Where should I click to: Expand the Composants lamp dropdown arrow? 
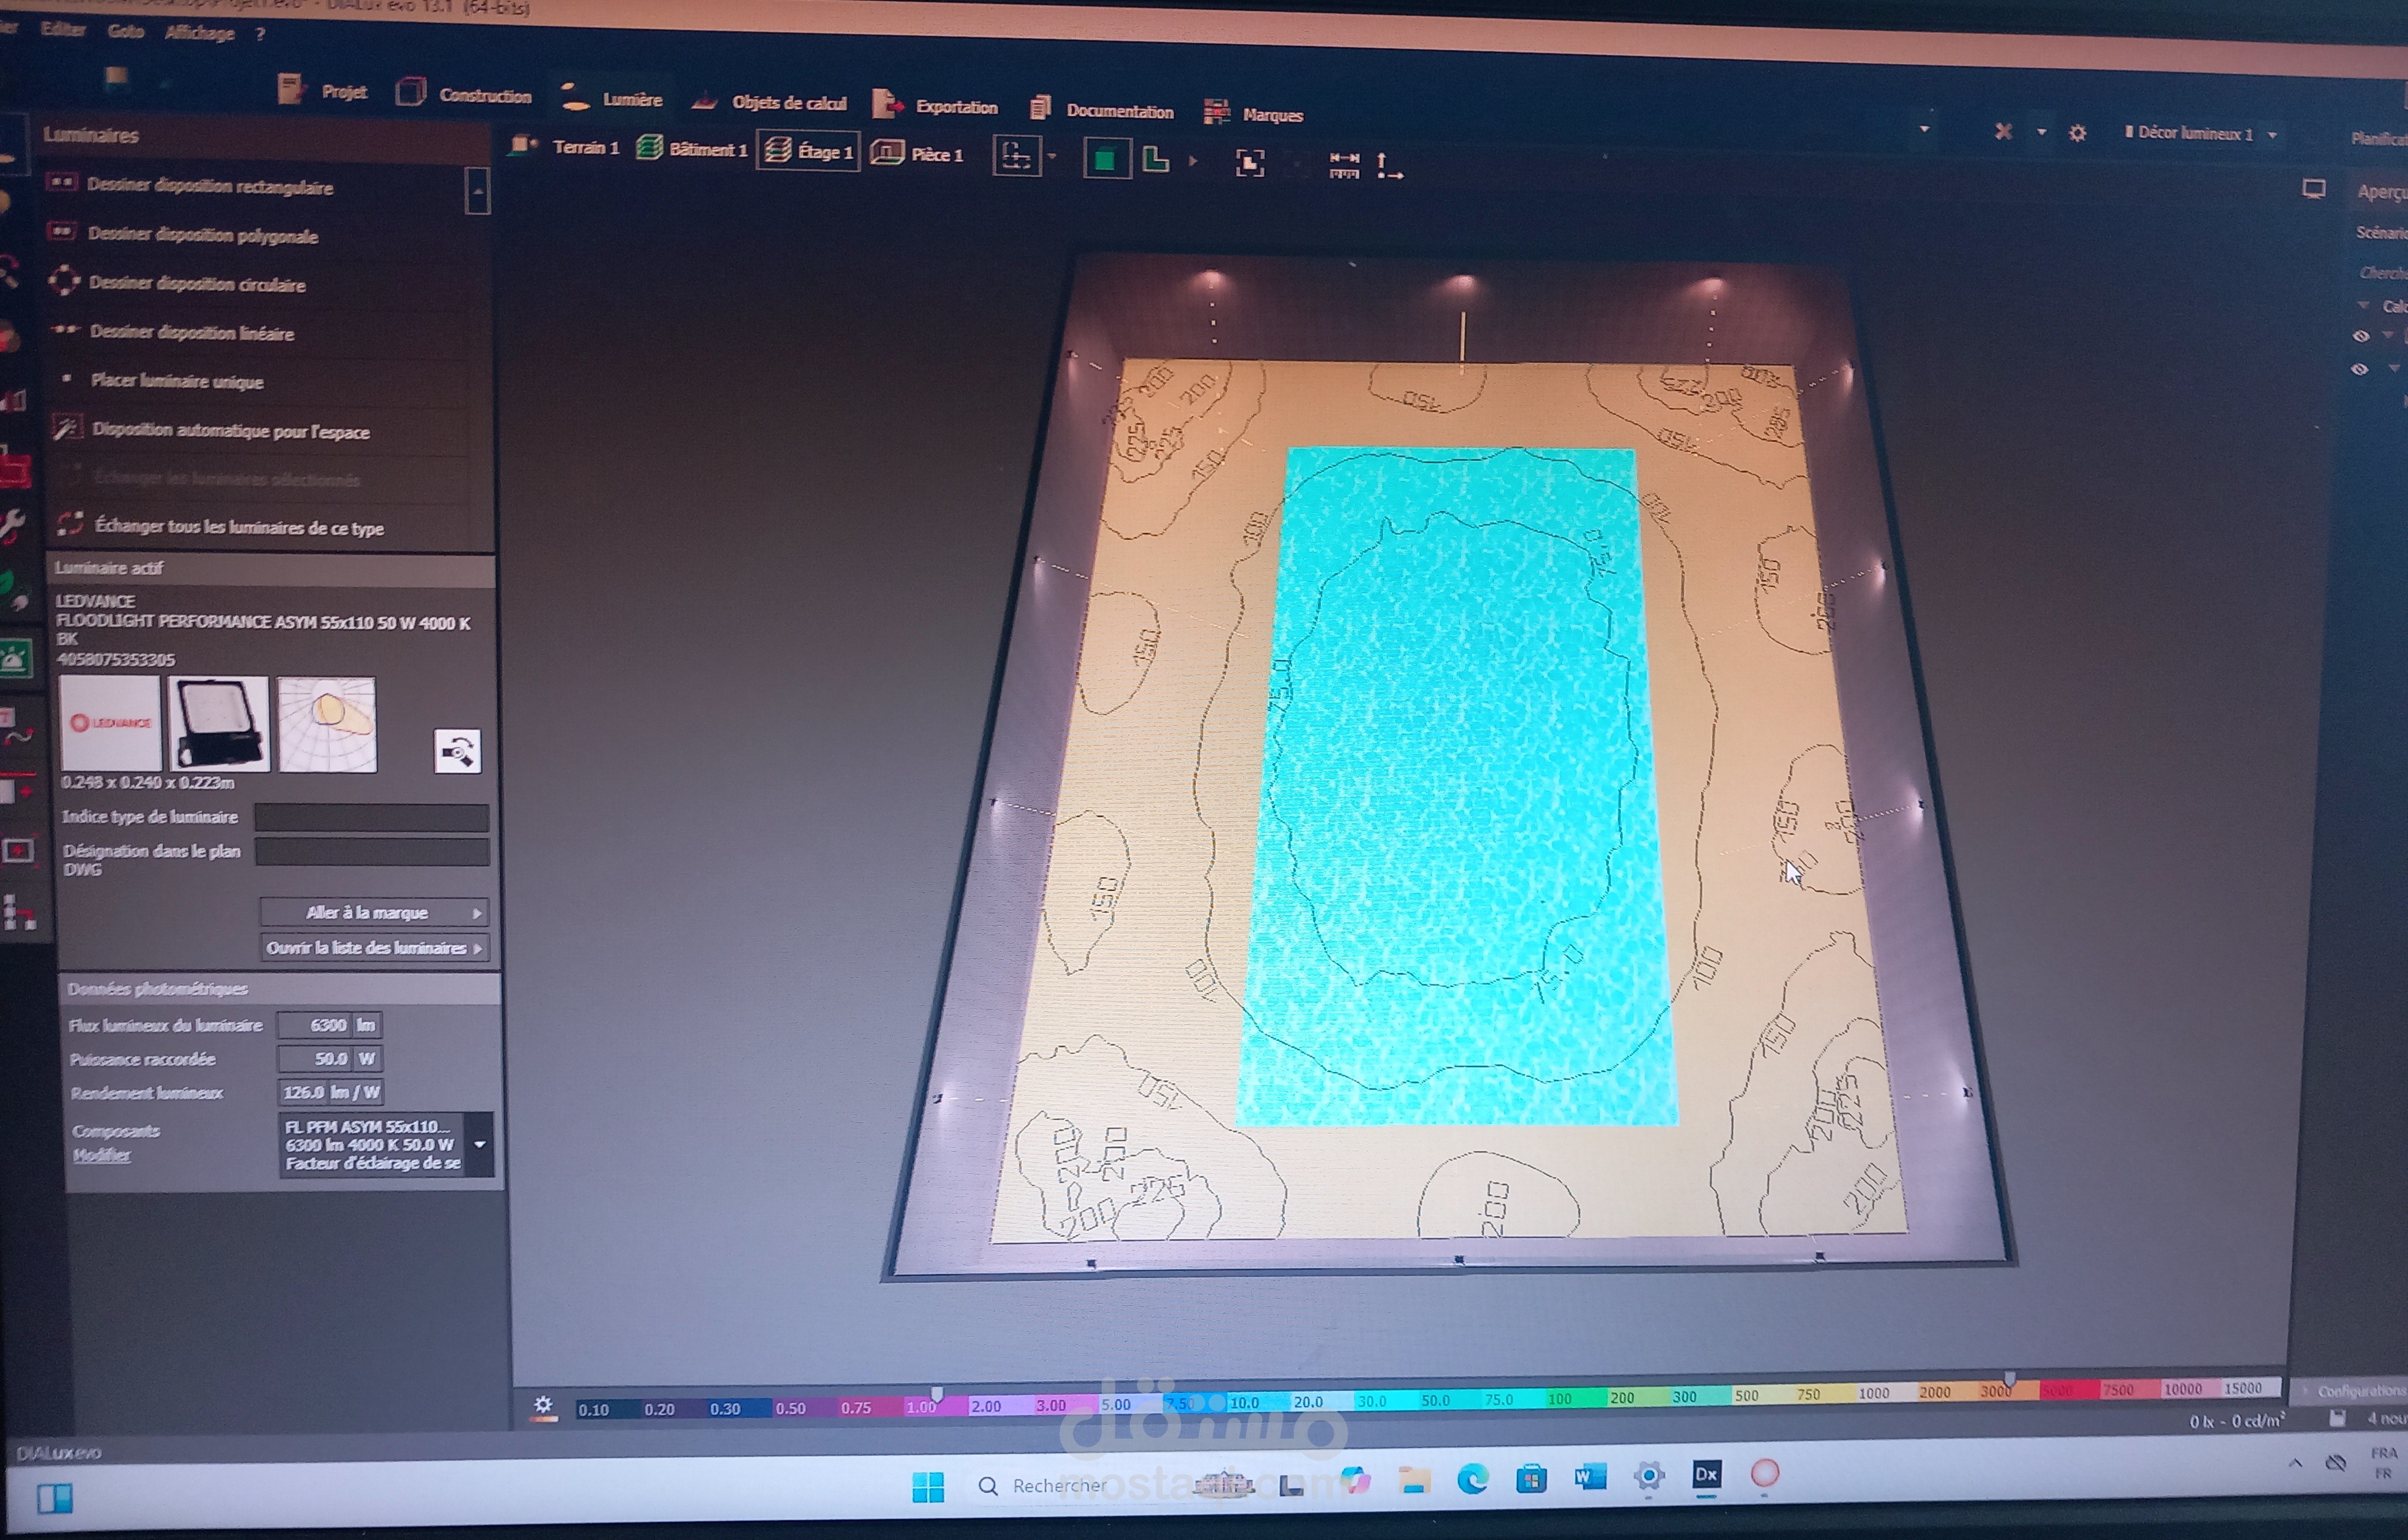pyautogui.click(x=480, y=1144)
